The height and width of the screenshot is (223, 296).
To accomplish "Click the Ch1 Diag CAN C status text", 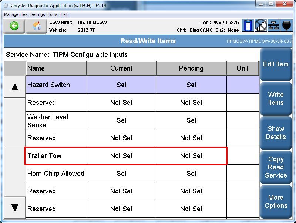I will [195, 30].
